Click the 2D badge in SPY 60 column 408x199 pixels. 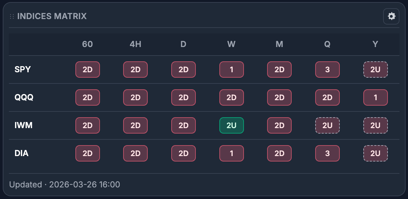[x=87, y=70]
